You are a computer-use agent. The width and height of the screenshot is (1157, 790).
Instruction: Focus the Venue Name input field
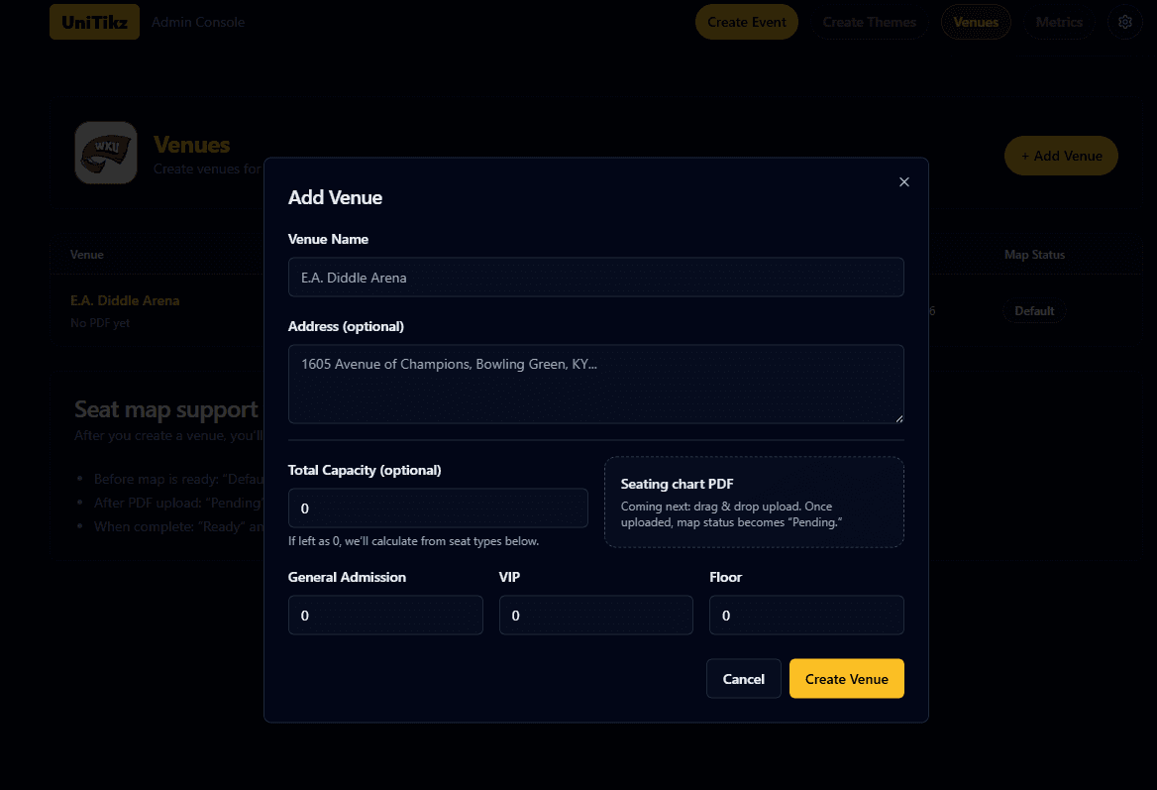click(595, 278)
